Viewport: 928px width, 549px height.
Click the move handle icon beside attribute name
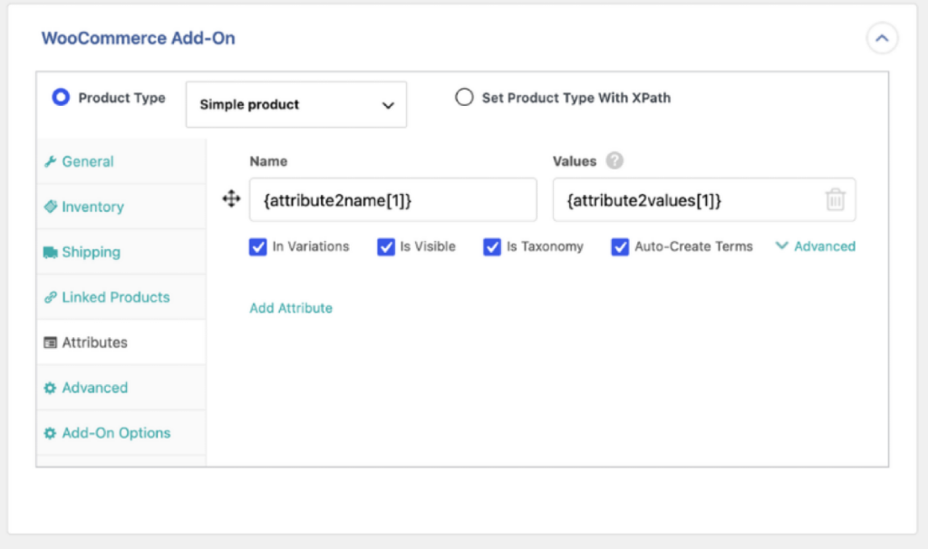(x=231, y=198)
